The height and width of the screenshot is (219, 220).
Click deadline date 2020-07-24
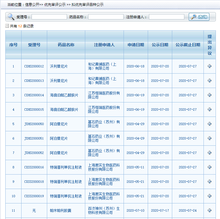click(188, 210)
